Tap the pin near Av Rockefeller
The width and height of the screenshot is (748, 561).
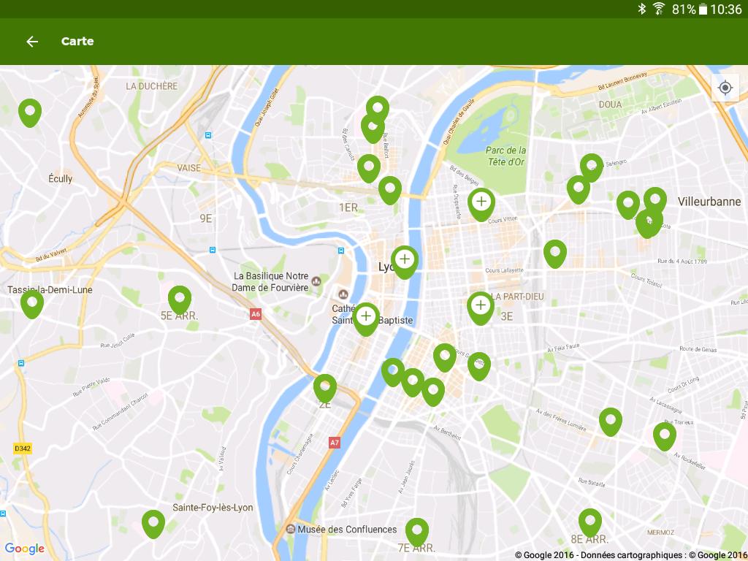665,437
